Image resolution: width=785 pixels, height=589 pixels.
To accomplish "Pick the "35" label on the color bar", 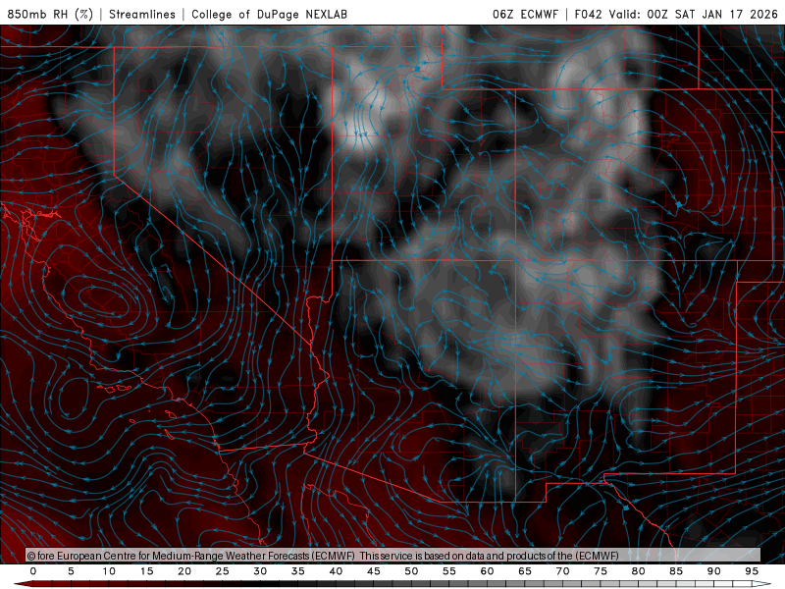I will pos(298,571).
